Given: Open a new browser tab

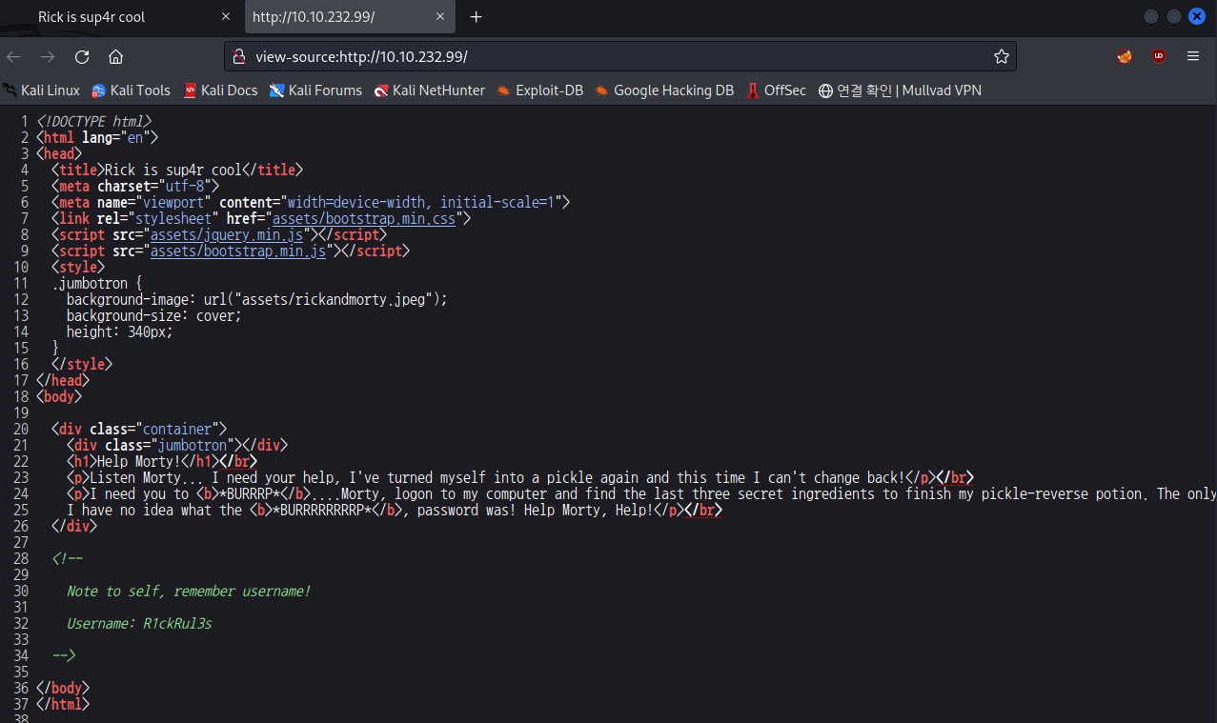Looking at the screenshot, I should coord(477,17).
